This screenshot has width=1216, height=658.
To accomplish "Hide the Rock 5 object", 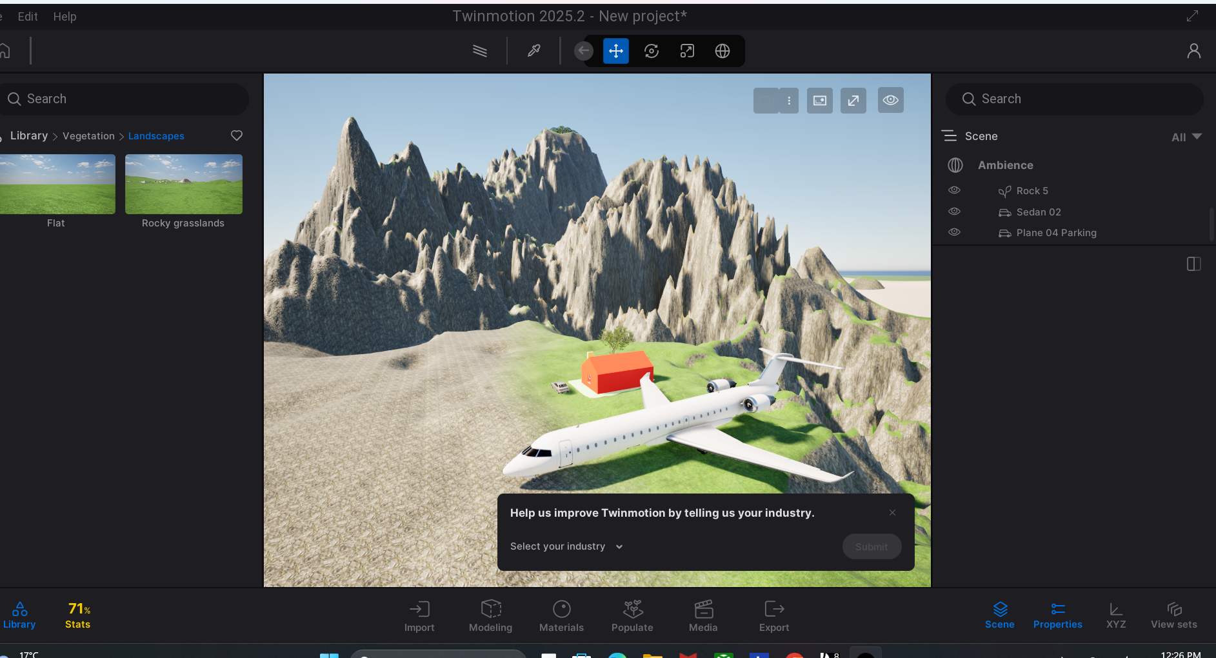I will click(955, 190).
